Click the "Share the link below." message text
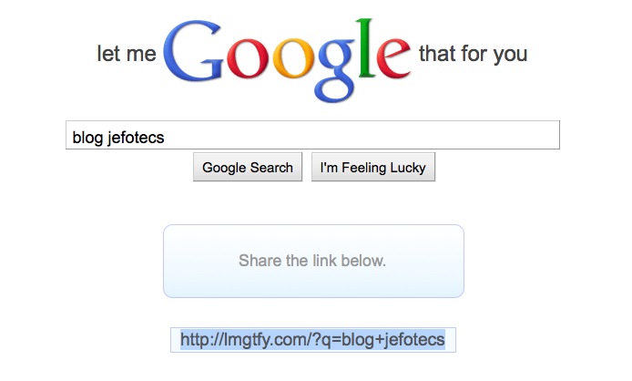This screenshot has height=381, width=632. 312,261
